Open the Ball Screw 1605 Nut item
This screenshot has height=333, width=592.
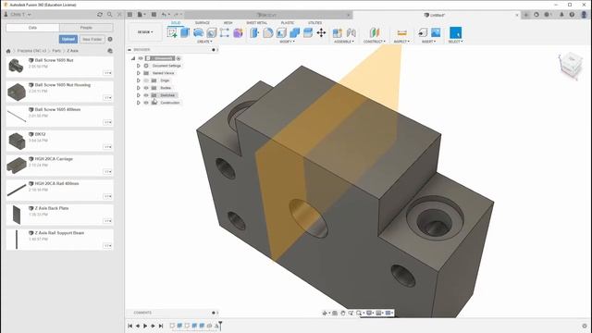59,66
